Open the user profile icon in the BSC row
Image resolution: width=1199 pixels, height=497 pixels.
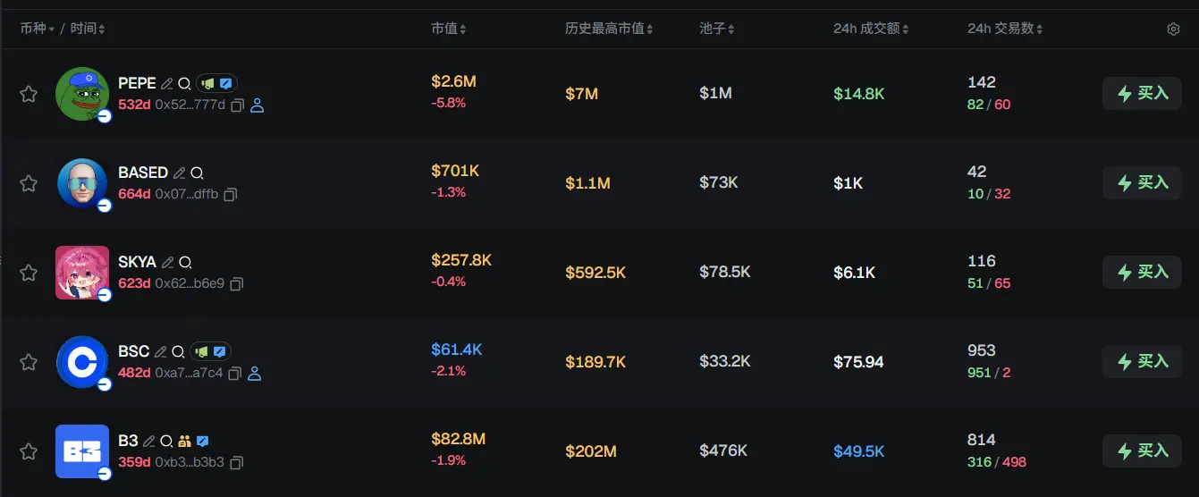pos(254,374)
